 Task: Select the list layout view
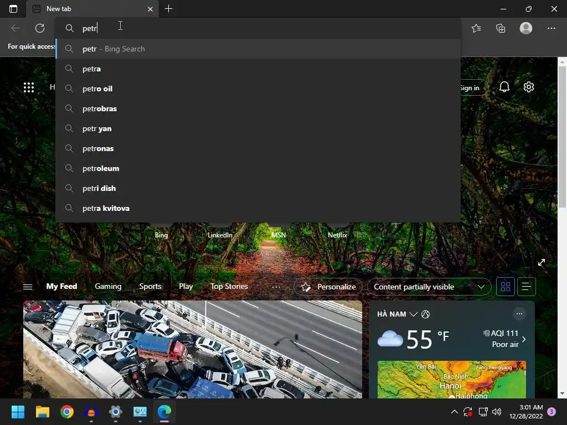(x=527, y=287)
